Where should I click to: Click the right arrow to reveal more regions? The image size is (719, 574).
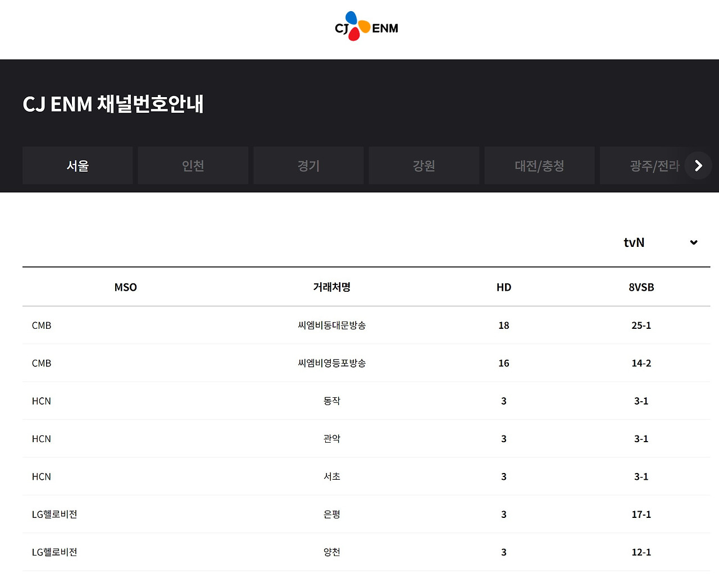[x=698, y=166]
